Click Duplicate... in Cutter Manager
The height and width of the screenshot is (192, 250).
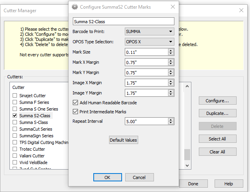[217, 113]
